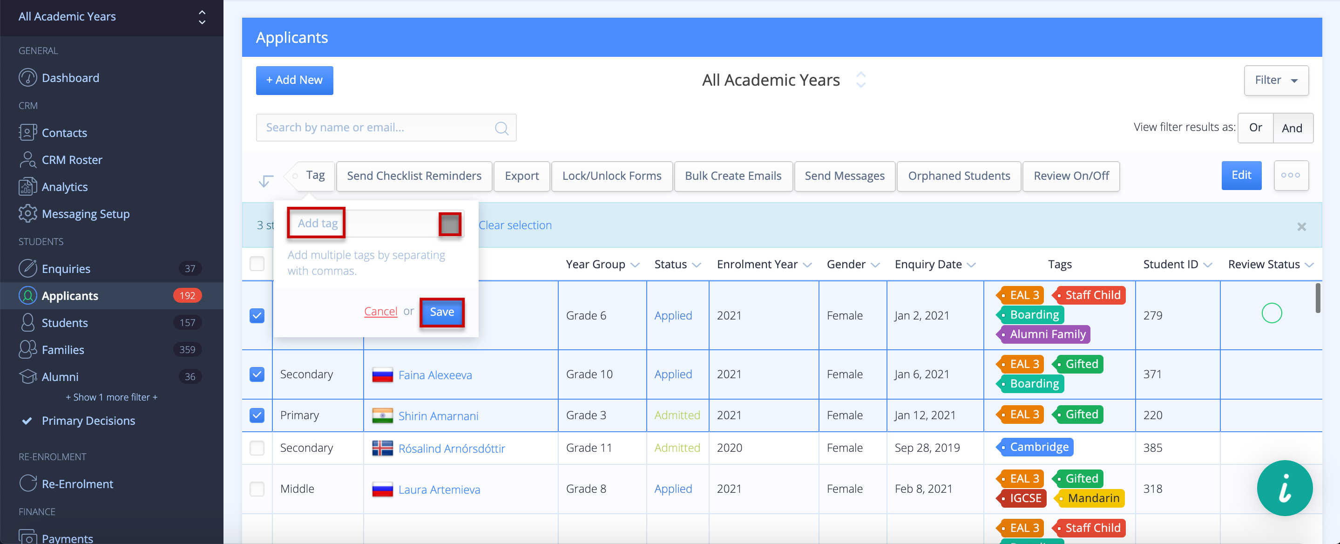1340x544 pixels.
Task: Select the Or filter results option
Action: pyautogui.click(x=1255, y=128)
